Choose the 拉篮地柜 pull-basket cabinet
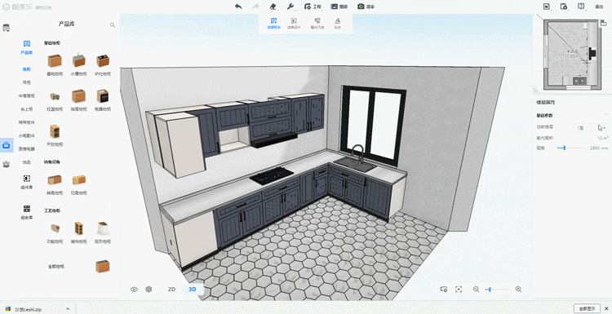Viewport: 612px width, 314px height. click(x=55, y=100)
